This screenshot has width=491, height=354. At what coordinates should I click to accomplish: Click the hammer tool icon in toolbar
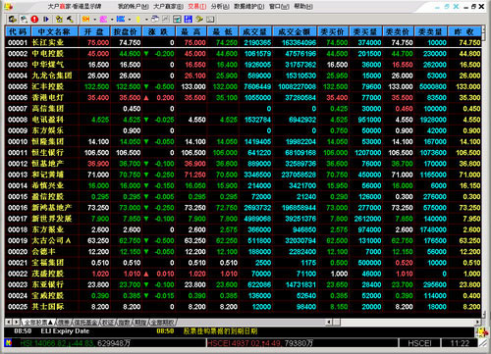point(70,20)
